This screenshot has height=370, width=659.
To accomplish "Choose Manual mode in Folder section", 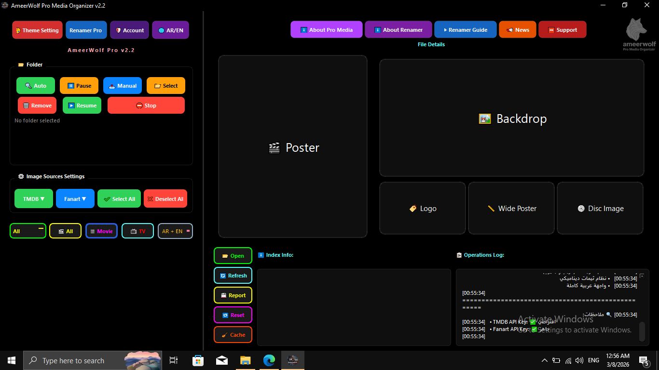I will [x=123, y=86].
